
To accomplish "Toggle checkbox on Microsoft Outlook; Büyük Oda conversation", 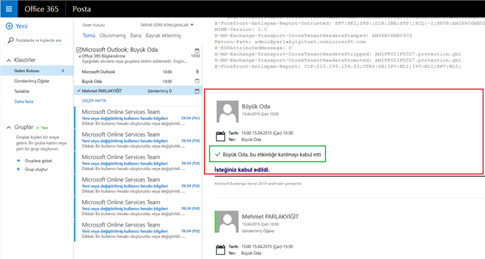I will pyautogui.click(x=78, y=50).
